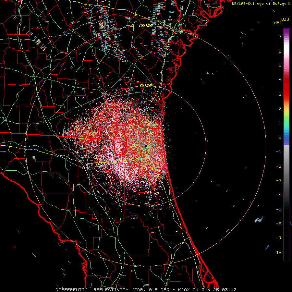This screenshot has height=292, width=292.
Task: Click the color scale value -5
Action: [279, 209]
